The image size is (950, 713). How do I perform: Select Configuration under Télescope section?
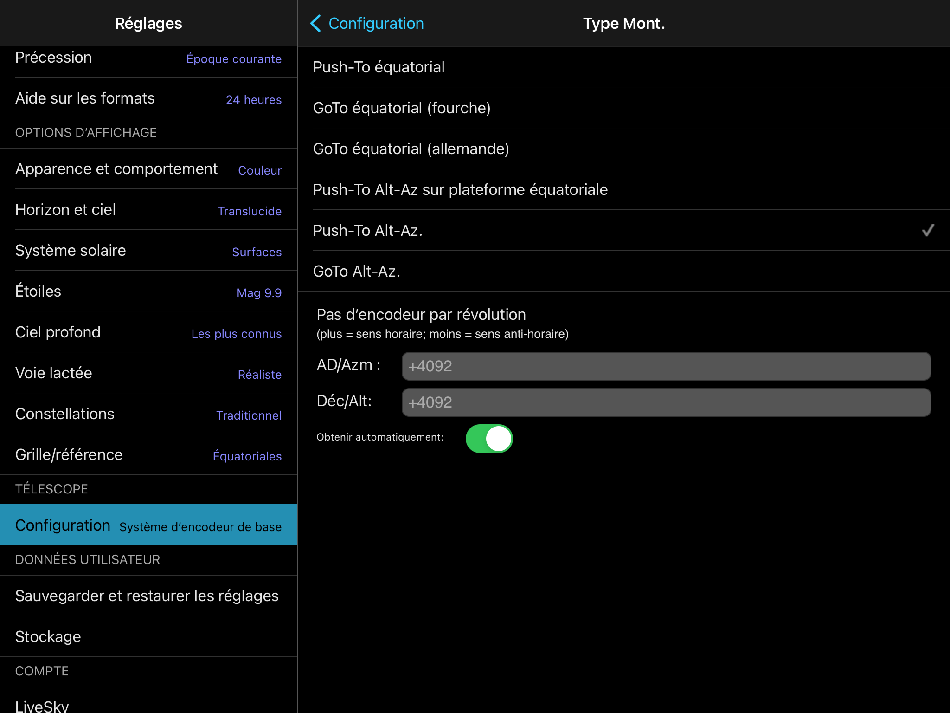(x=148, y=525)
